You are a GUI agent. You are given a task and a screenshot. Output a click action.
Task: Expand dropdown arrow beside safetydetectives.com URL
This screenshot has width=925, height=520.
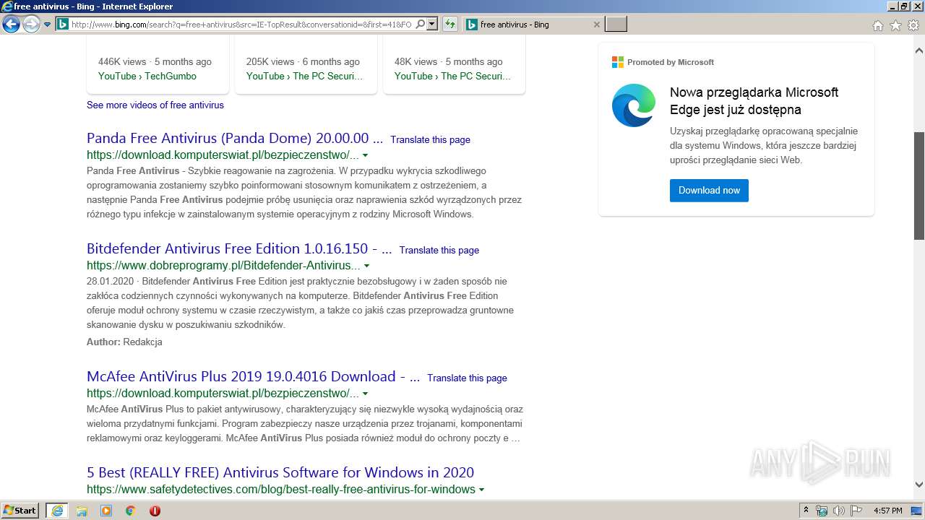click(481, 490)
